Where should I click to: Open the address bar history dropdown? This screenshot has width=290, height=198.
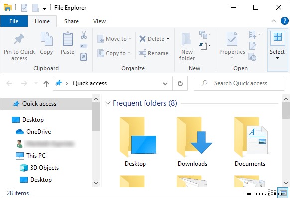165,84
